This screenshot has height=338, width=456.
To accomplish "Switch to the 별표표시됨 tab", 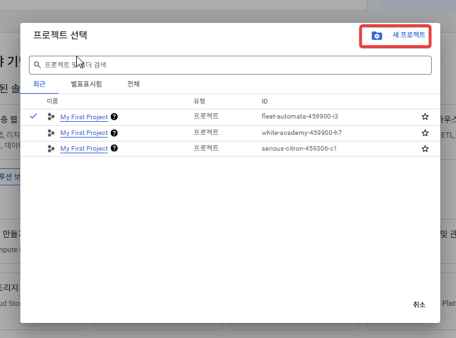I will pyautogui.click(x=86, y=84).
